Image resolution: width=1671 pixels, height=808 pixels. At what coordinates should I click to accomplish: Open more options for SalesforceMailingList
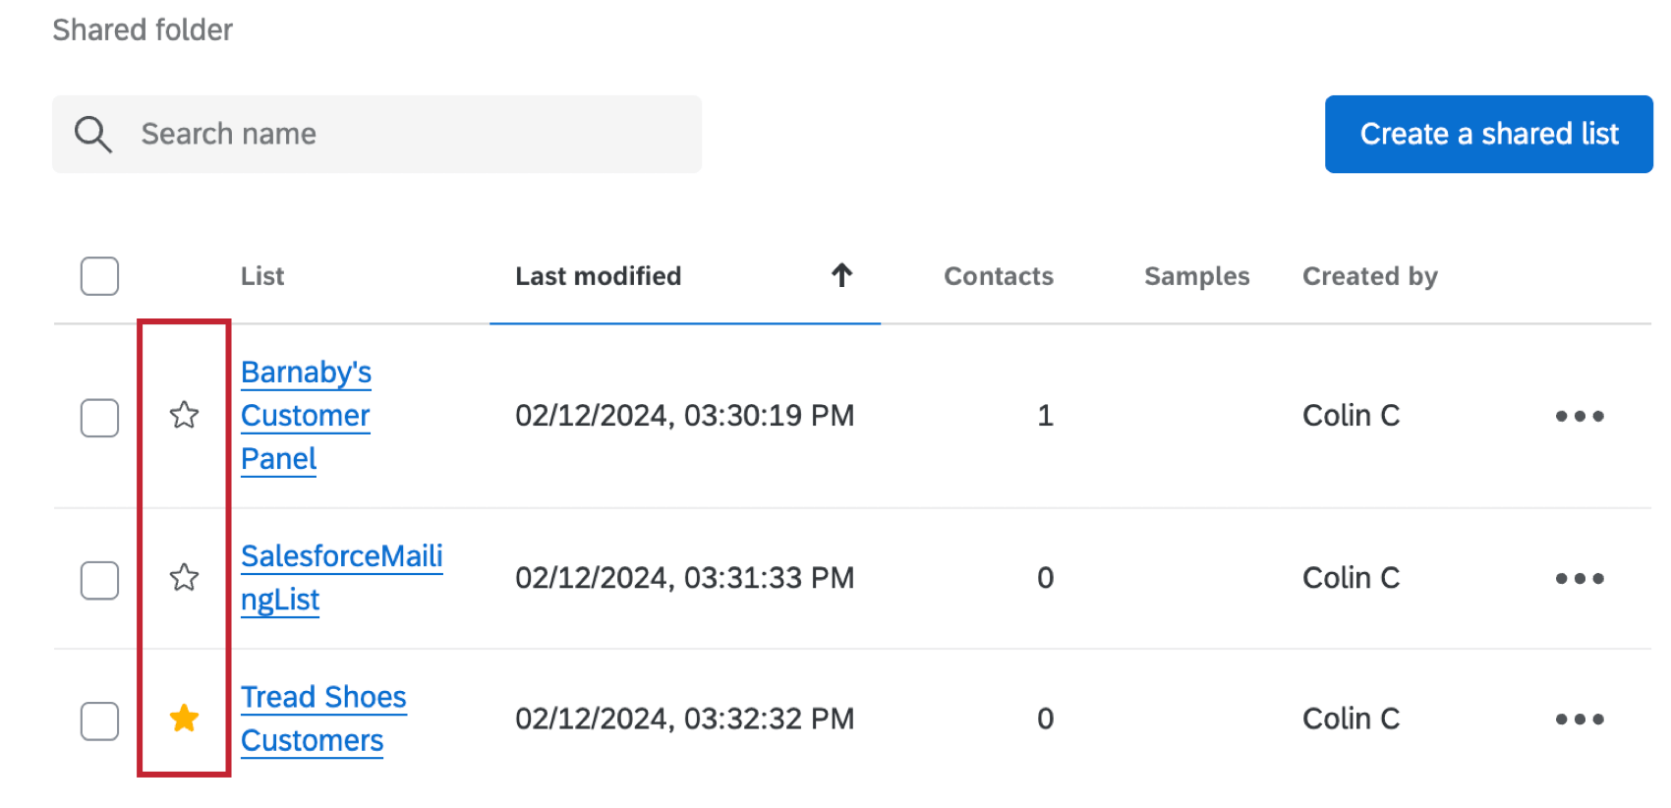1579,579
